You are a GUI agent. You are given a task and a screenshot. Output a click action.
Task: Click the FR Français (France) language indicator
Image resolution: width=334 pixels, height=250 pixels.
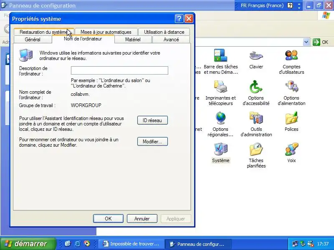click(x=262, y=5)
